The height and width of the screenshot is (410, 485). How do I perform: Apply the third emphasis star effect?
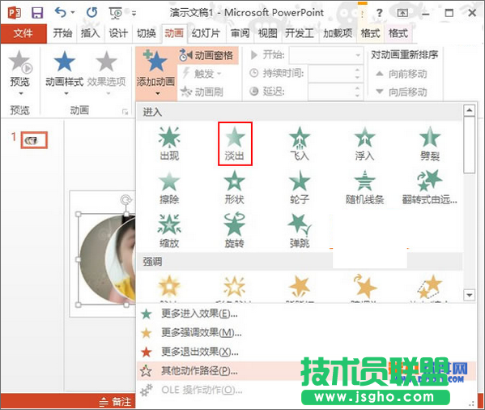(x=300, y=287)
